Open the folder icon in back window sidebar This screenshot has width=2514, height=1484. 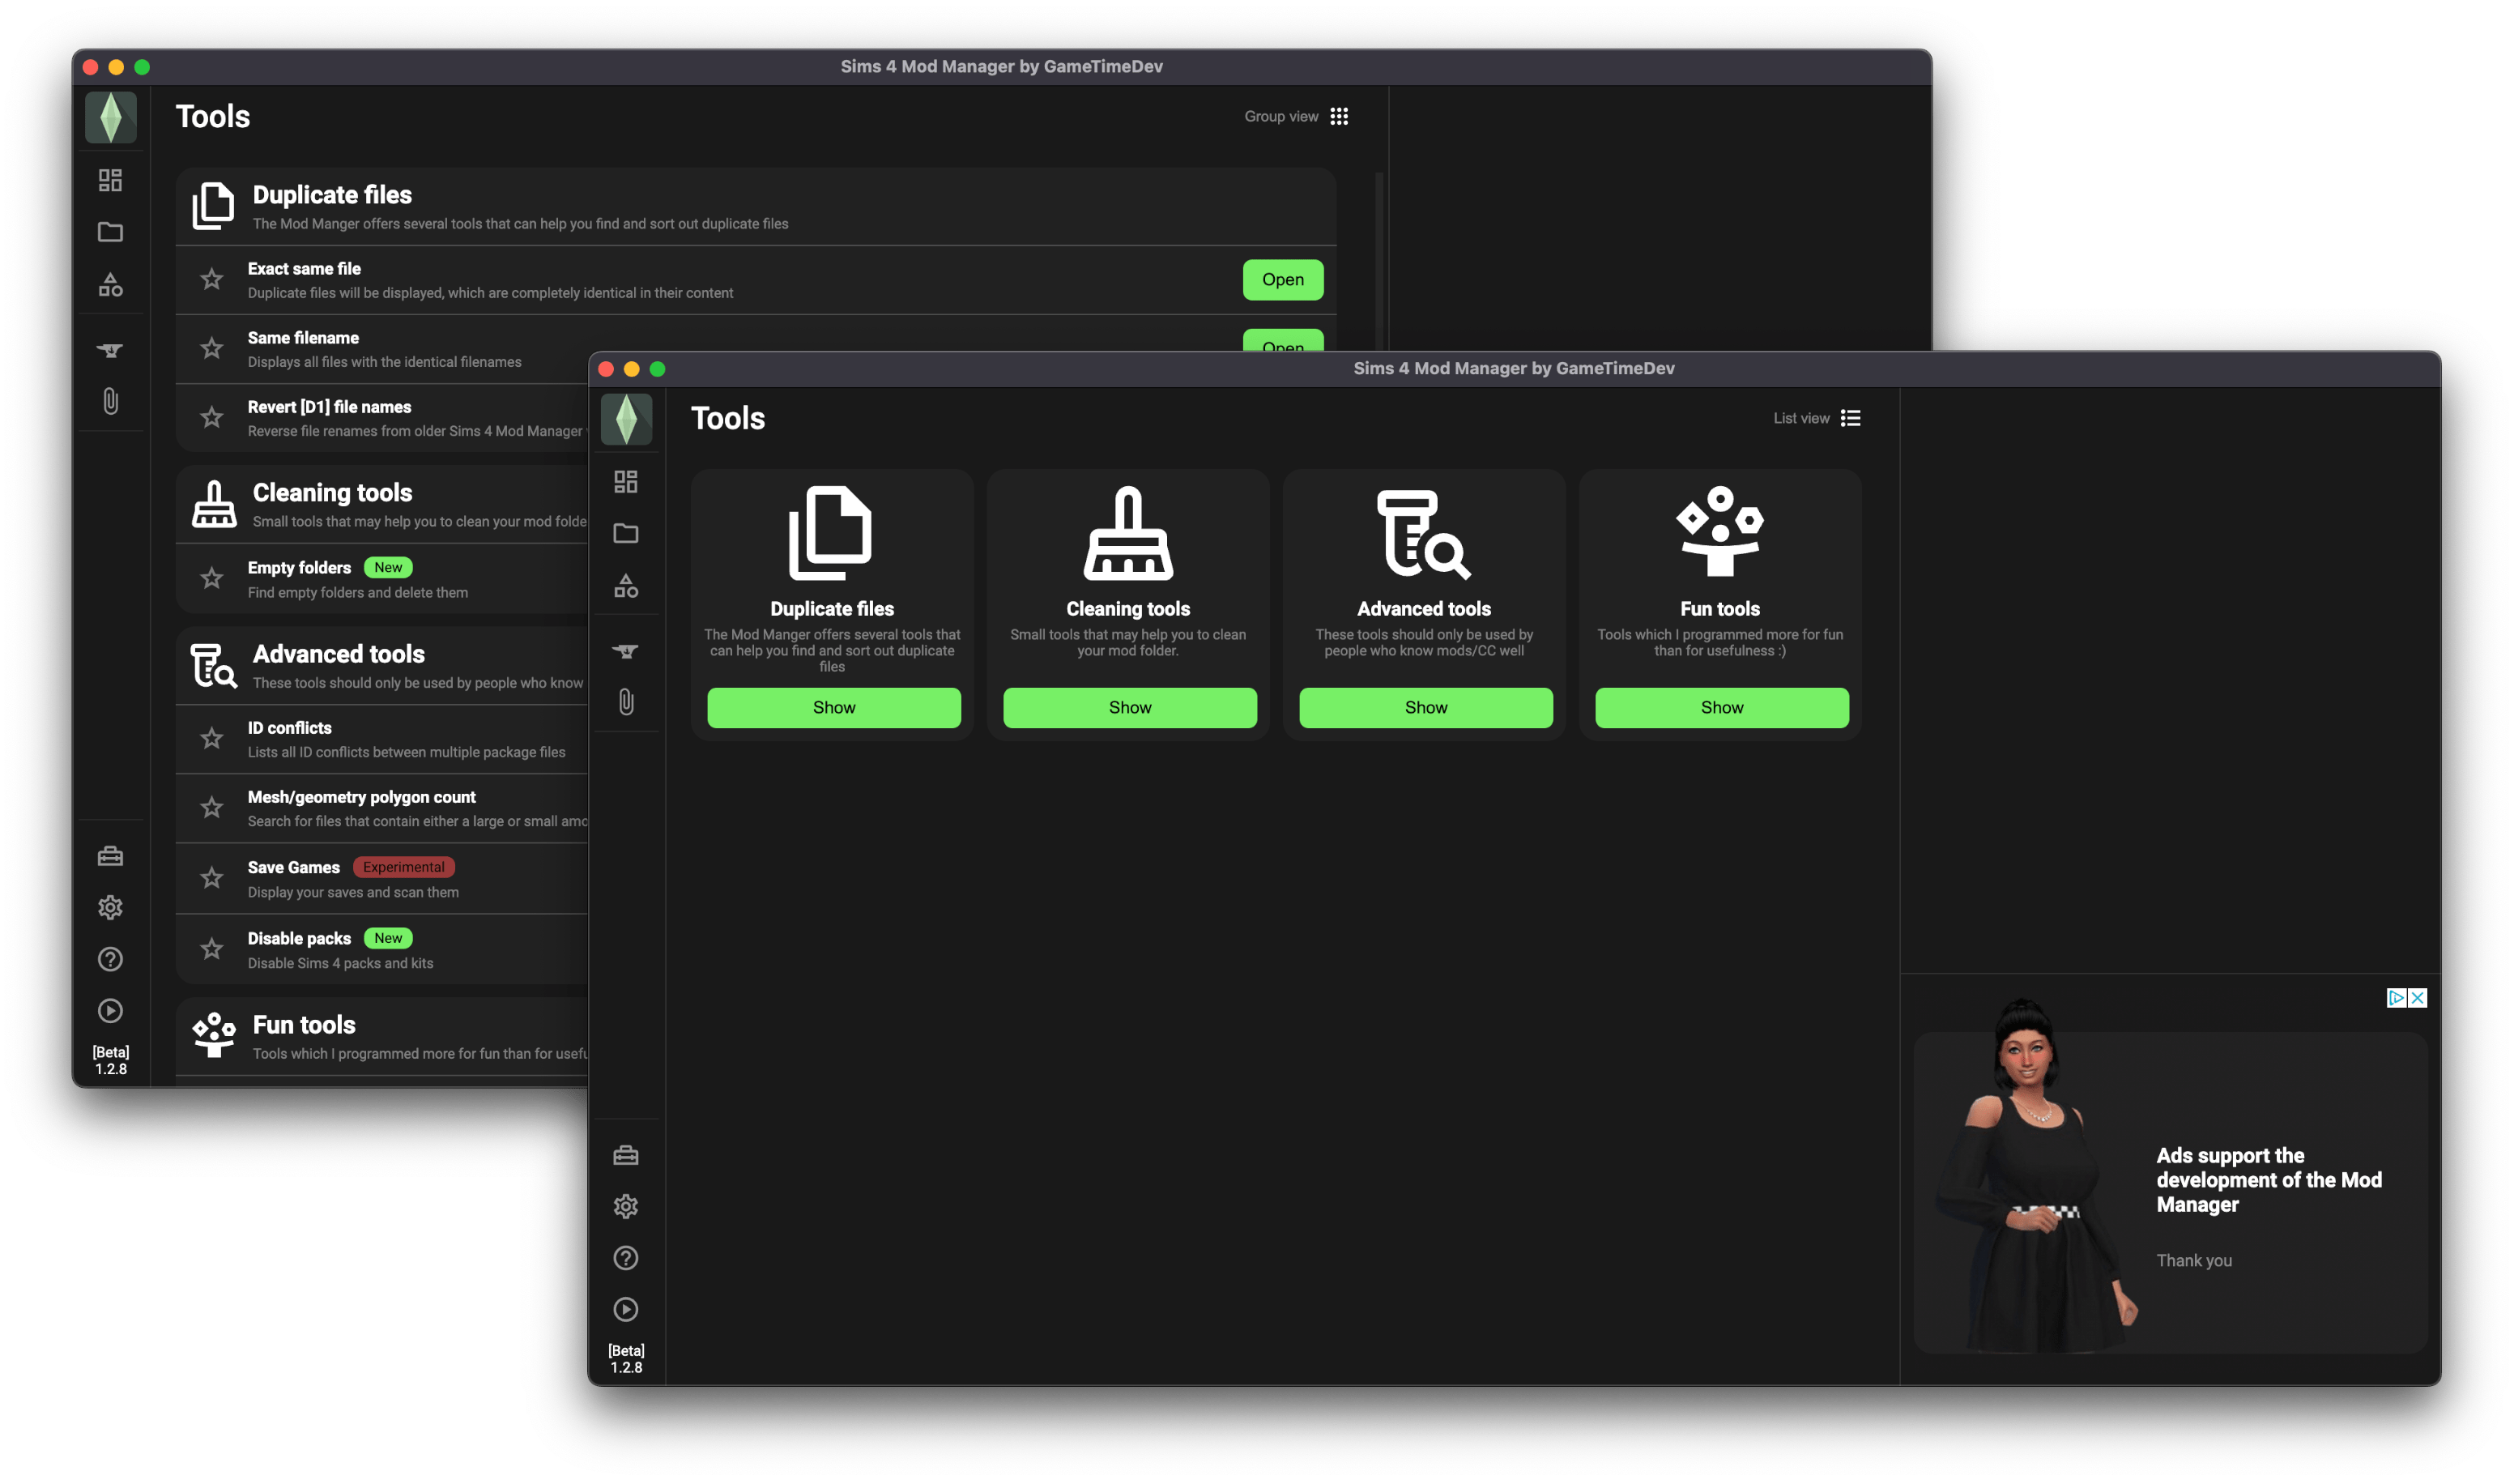pyautogui.click(x=110, y=232)
